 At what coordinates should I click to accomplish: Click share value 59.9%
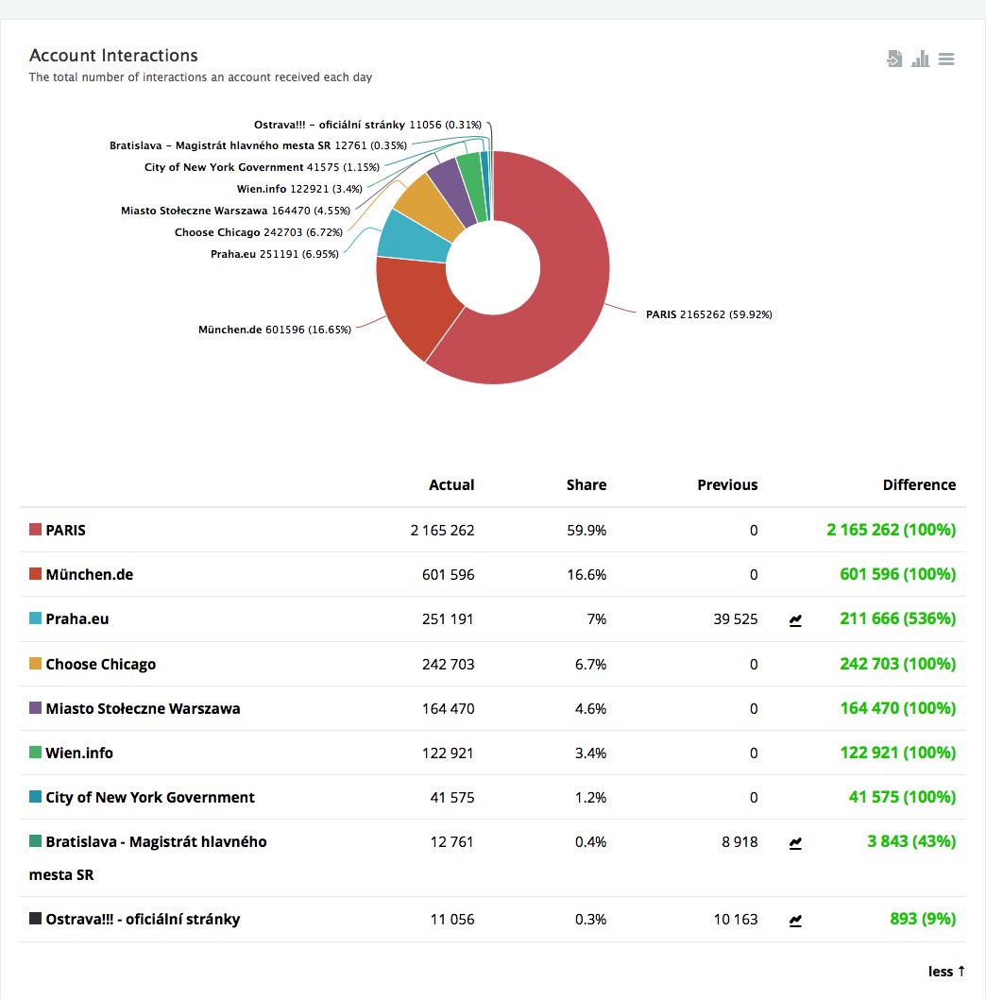pyautogui.click(x=586, y=531)
